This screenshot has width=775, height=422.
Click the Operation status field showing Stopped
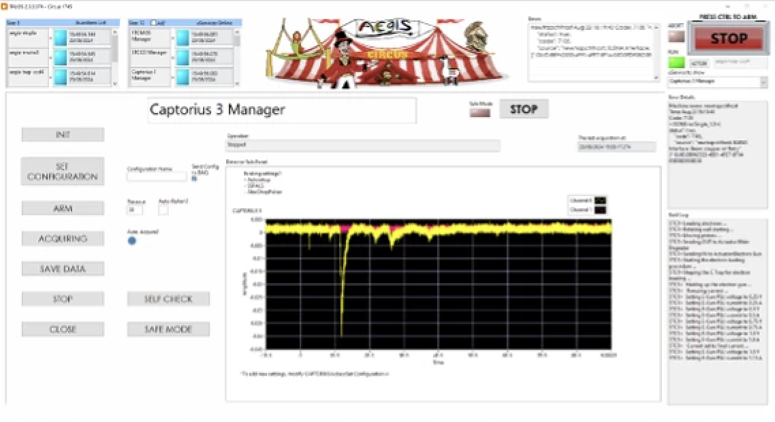click(363, 145)
